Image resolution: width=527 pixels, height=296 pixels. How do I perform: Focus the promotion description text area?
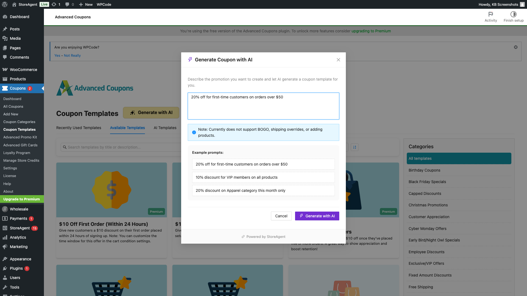(263, 106)
